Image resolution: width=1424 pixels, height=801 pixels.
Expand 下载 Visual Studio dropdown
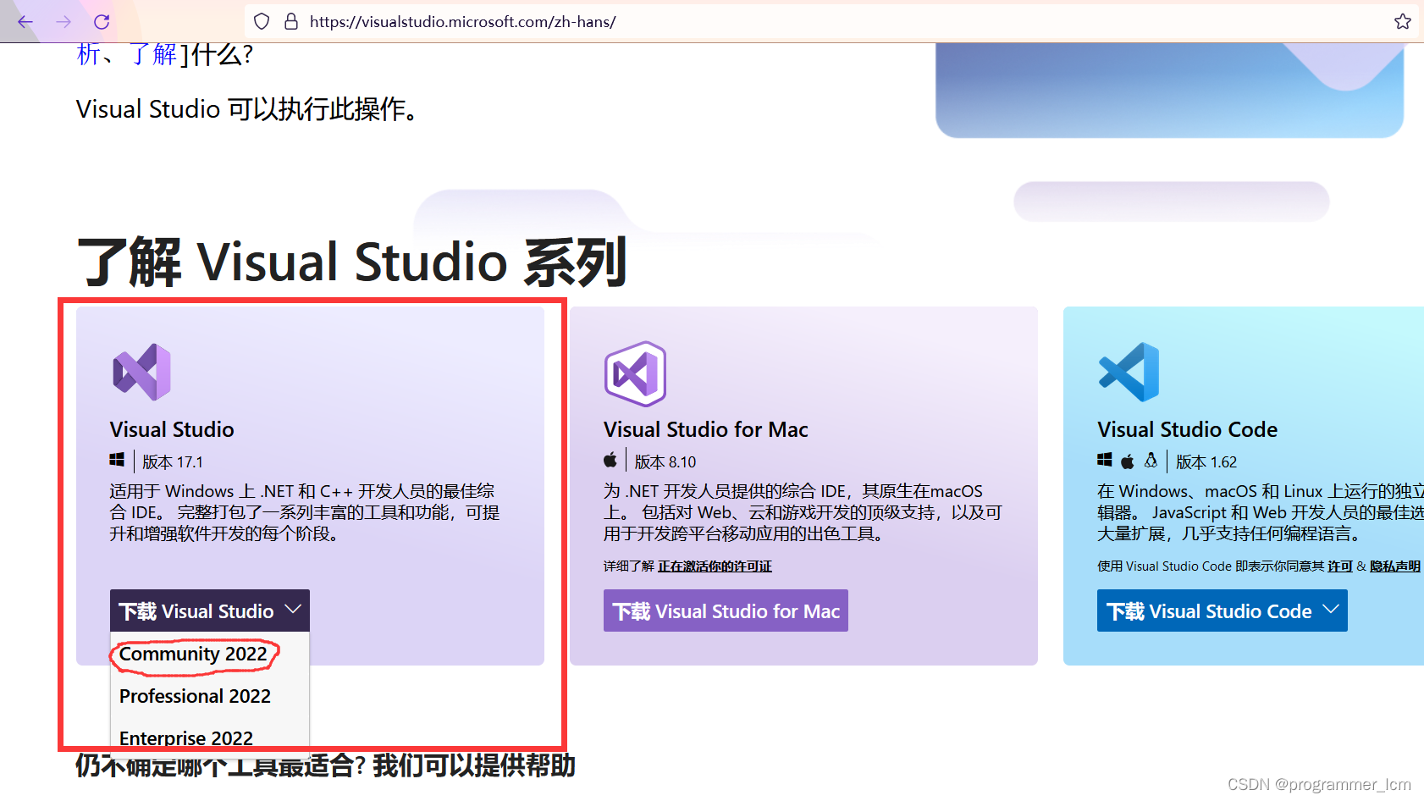click(210, 610)
